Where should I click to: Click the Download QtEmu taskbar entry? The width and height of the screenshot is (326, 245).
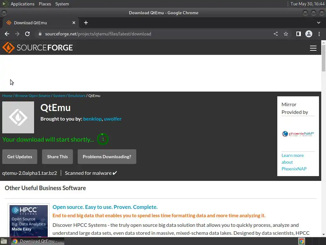38,241
